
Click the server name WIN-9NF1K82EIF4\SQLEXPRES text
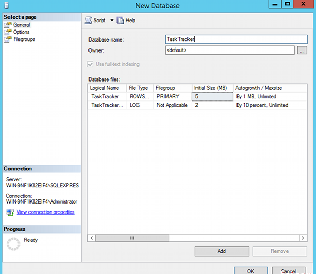point(43,185)
